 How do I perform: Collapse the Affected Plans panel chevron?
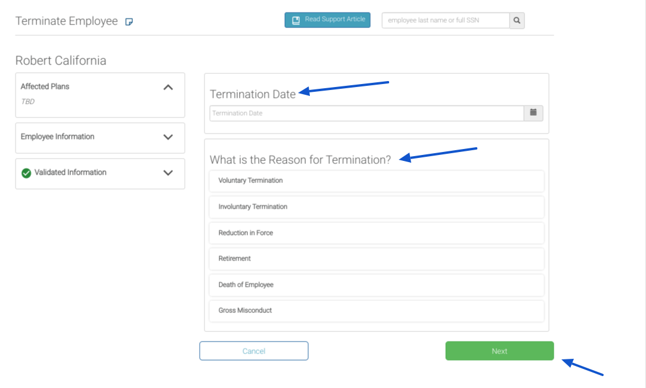[x=168, y=87]
